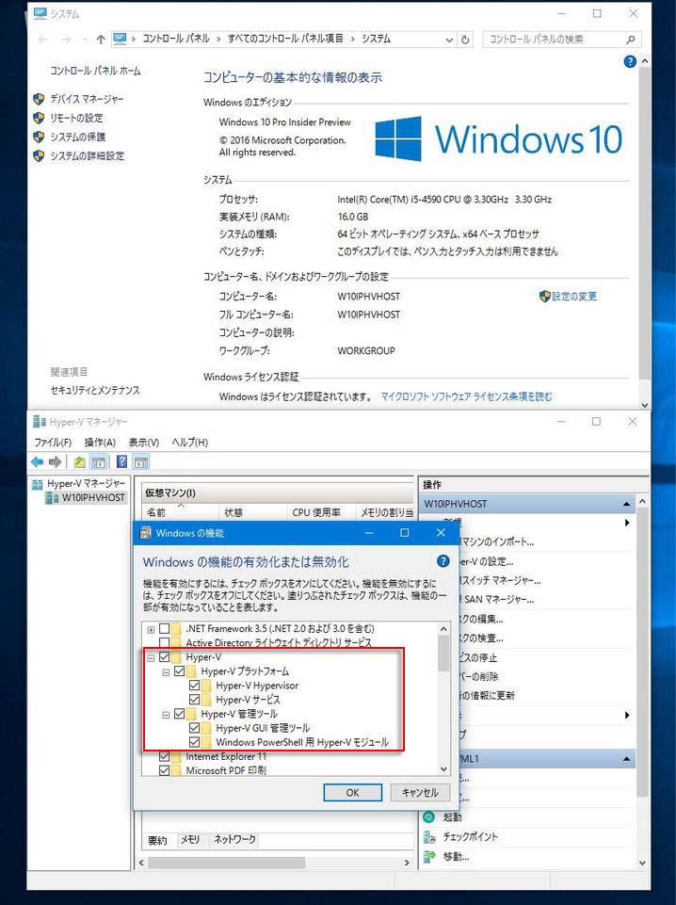Open the recent locations dropdown in System window
The width and height of the screenshot is (676, 905).
point(85,40)
